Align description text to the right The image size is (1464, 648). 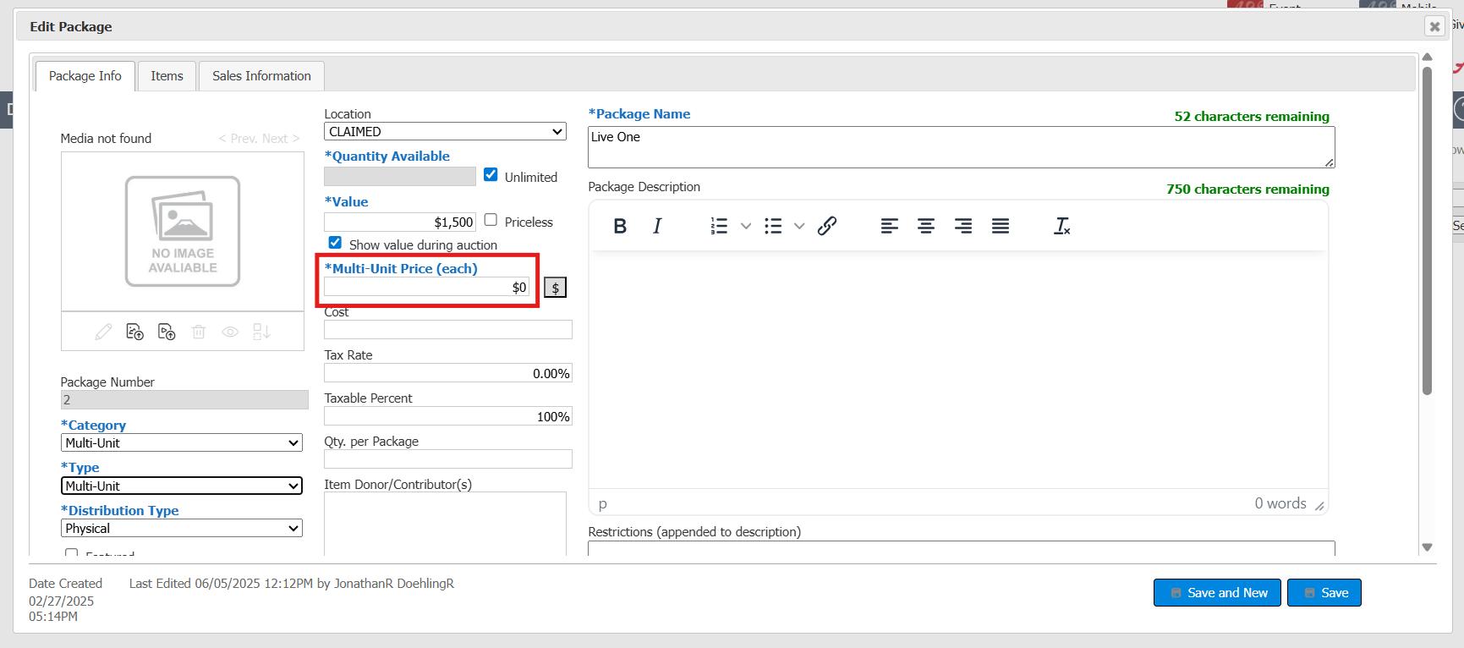(x=963, y=226)
